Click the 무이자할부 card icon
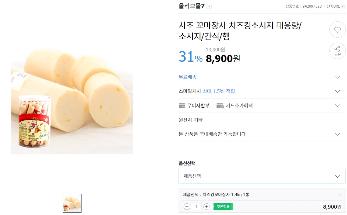 pyautogui.click(x=182, y=106)
